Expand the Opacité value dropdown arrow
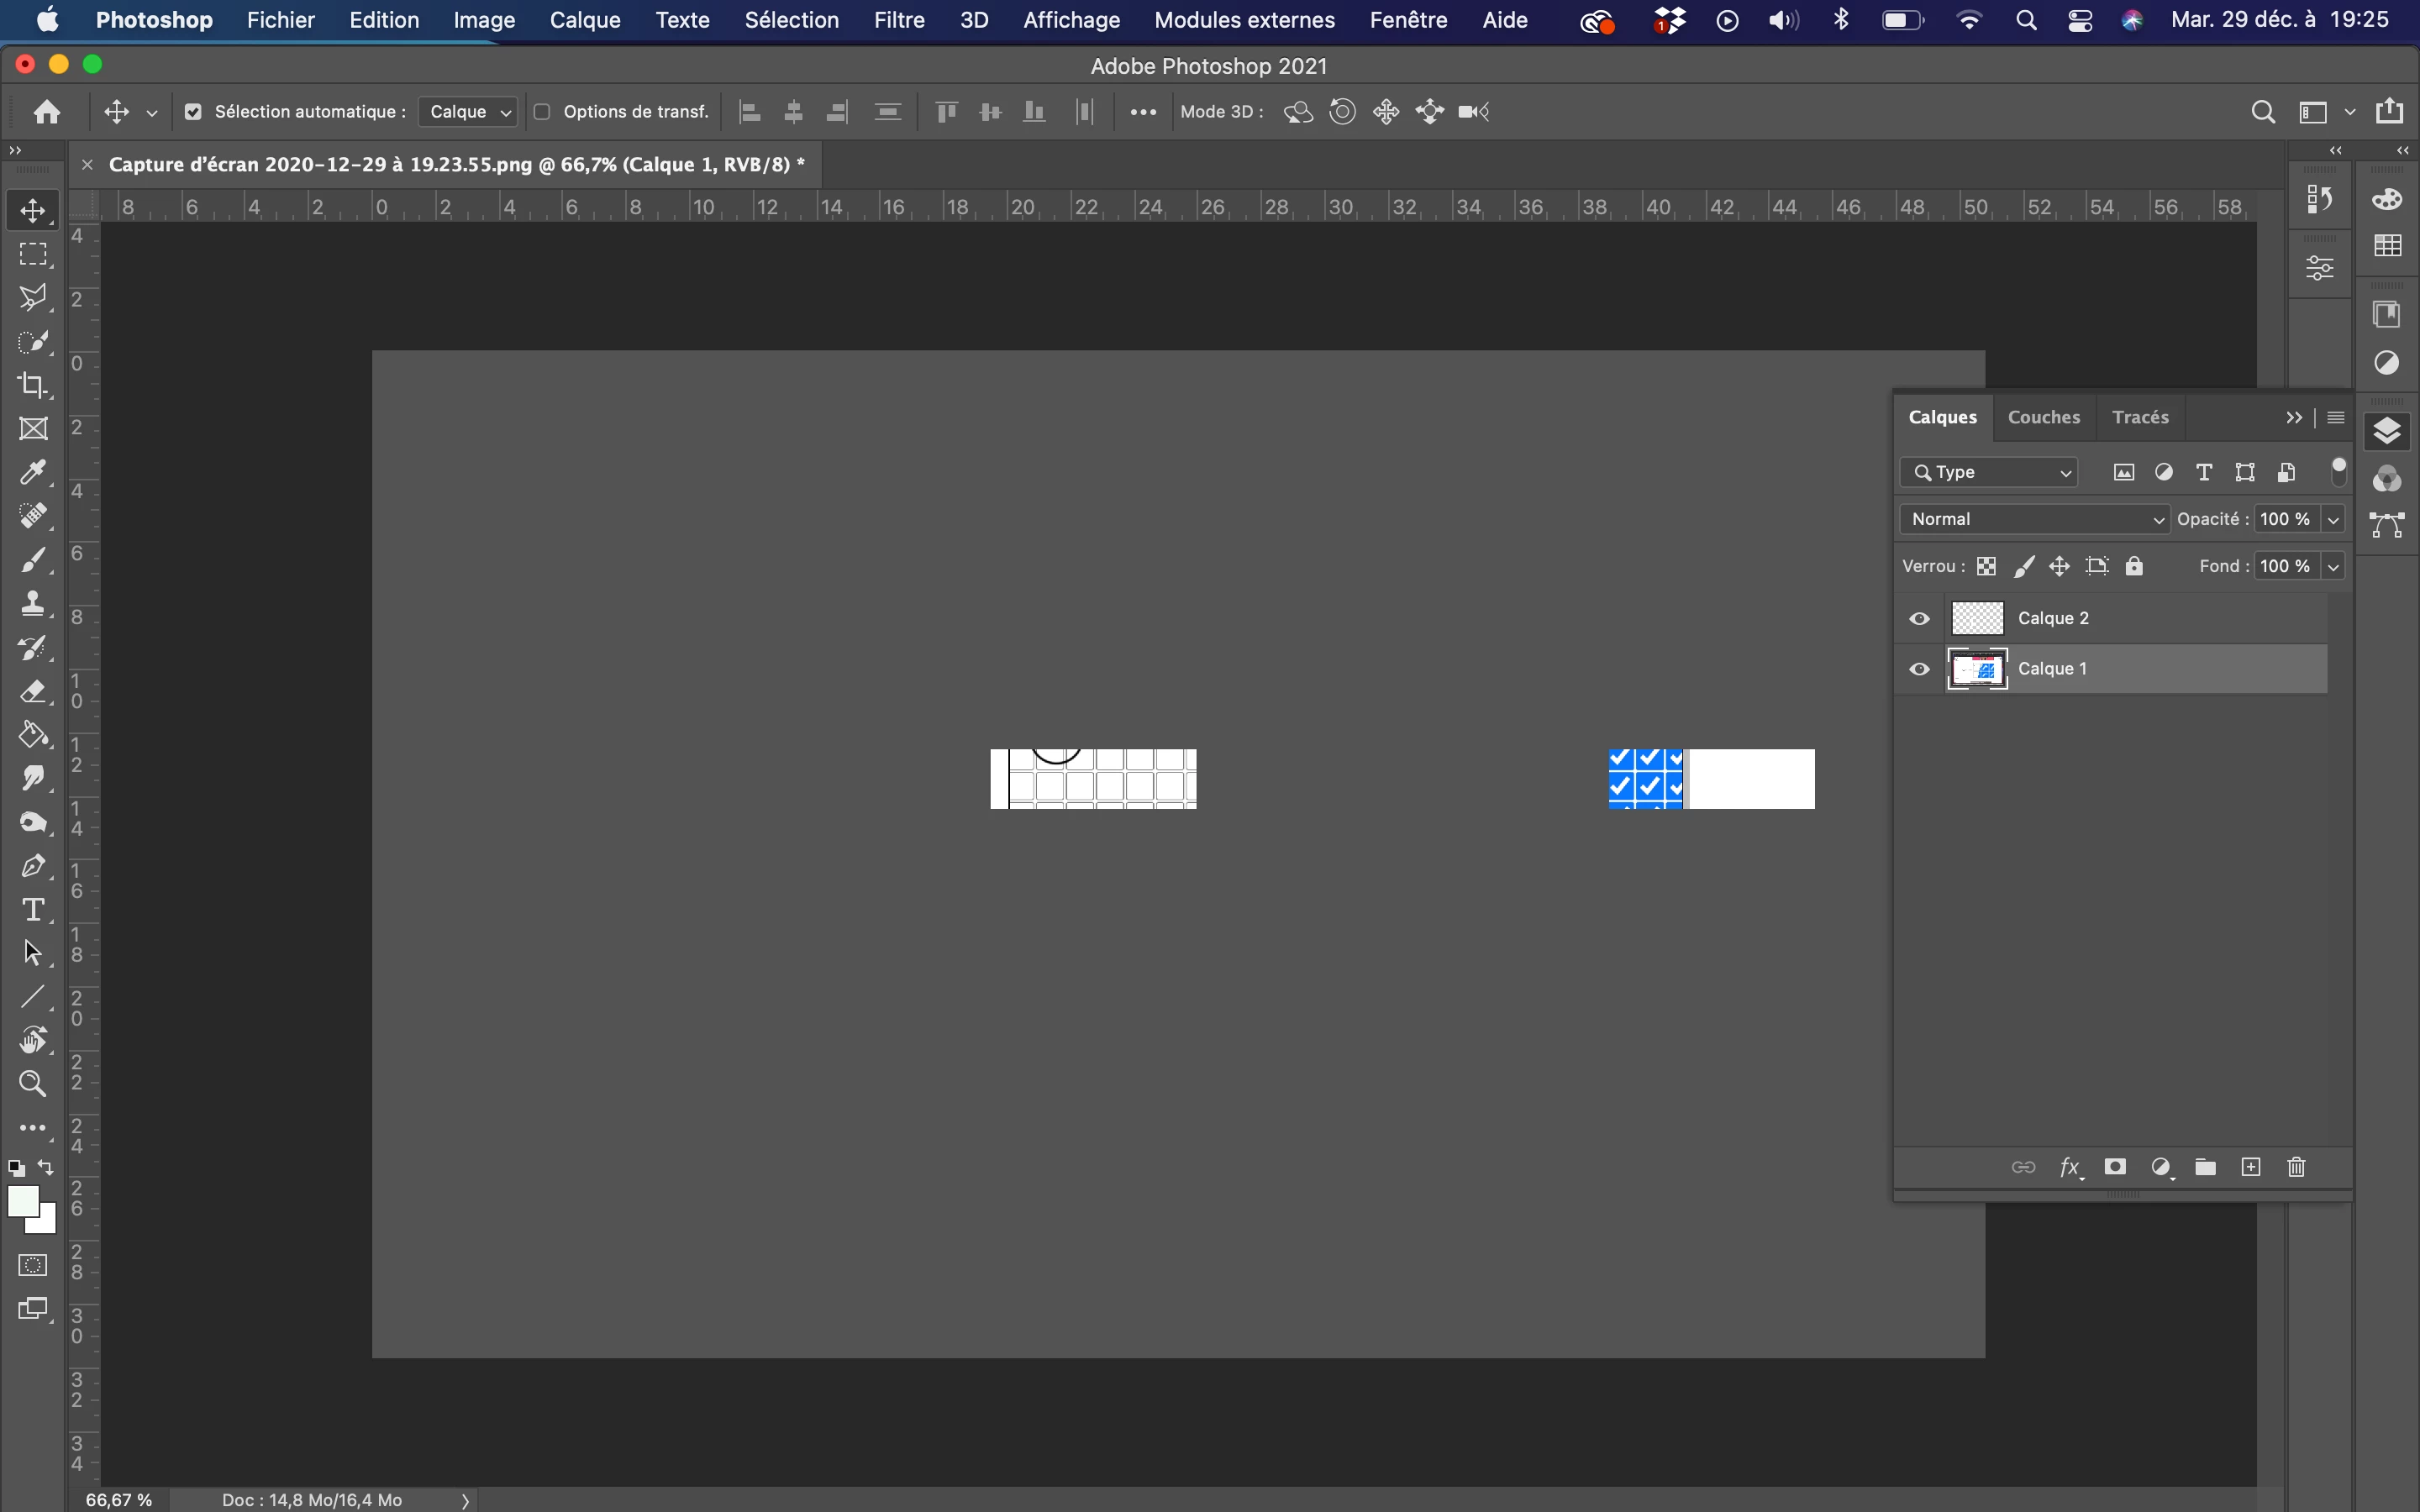Image resolution: width=2420 pixels, height=1512 pixels. coord(2333,519)
